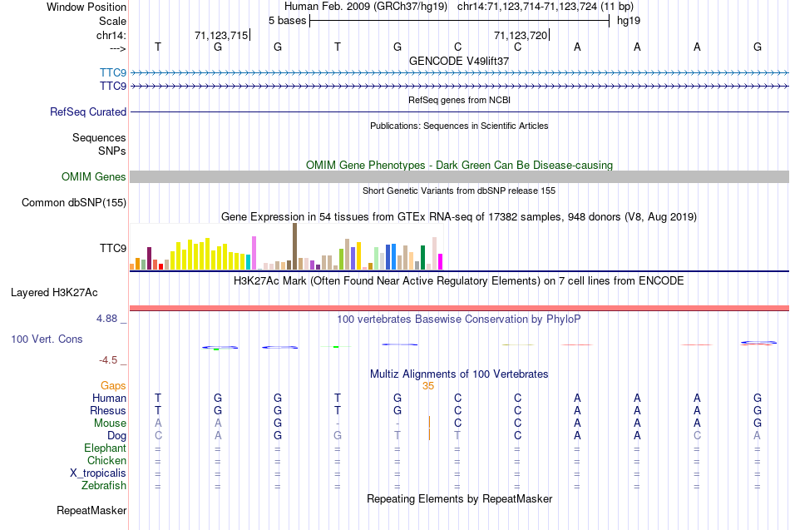Click the Sequences track label
790x530 pixels.
[99, 137]
